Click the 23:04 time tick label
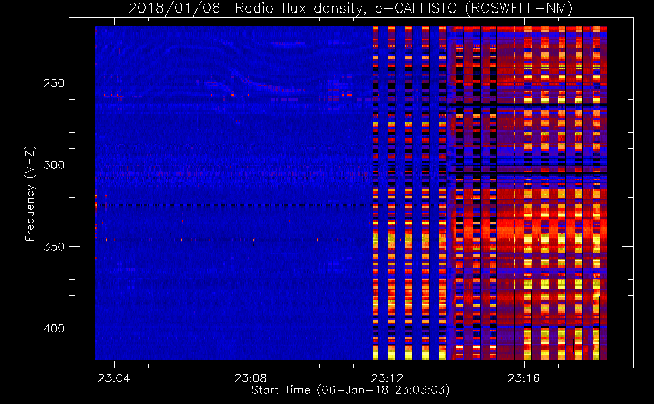Image resolution: width=654 pixels, height=404 pixels. pyautogui.click(x=114, y=379)
